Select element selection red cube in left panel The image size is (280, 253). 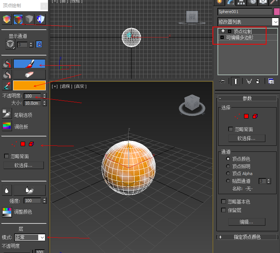tap(31, 144)
